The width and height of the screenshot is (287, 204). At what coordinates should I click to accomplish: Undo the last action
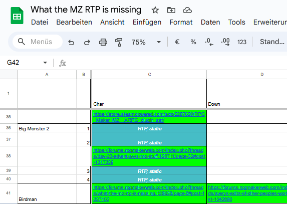[x=71, y=42]
